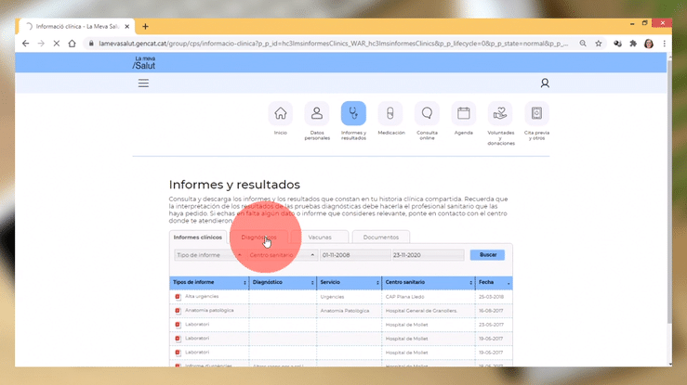This screenshot has width=687, height=385.
Task: Click La Meva Salut logo
Action: pos(144,63)
